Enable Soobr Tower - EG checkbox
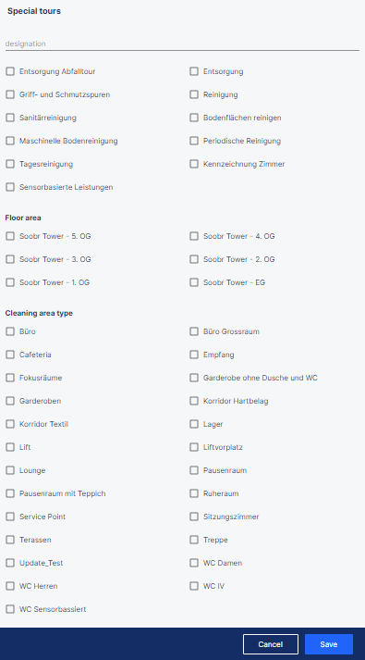This screenshot has width=365, height=660. click(x=194, y=282)
